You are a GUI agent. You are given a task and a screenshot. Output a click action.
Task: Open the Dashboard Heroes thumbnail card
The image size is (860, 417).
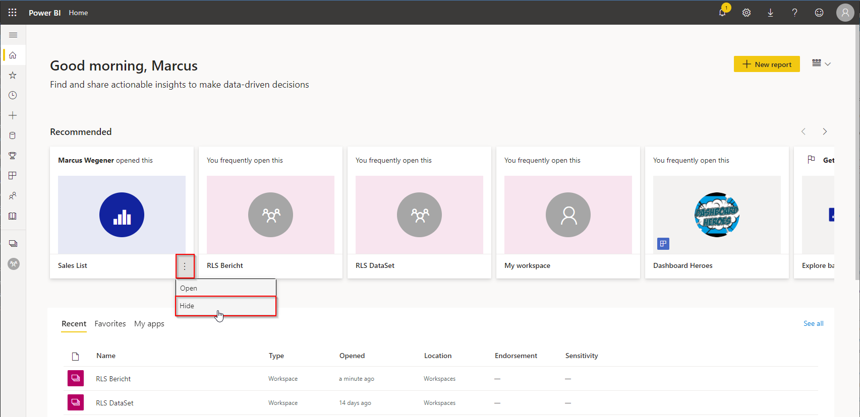tap(716, 215)
